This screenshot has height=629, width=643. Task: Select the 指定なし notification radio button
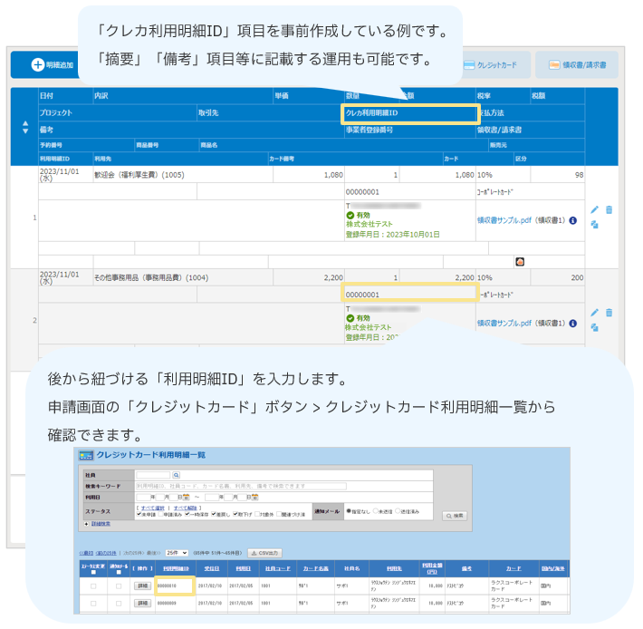[x=350, y=510]
